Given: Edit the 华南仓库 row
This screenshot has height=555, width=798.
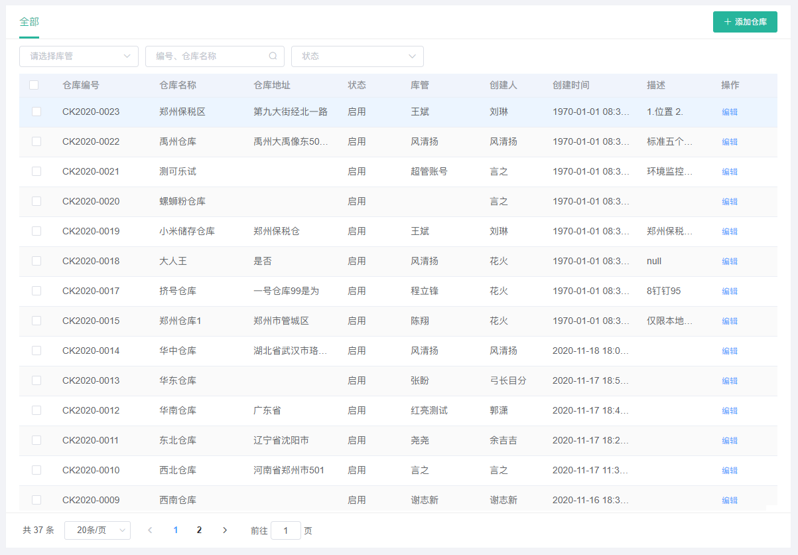Looking at the screenshot, I should [730, 411].
